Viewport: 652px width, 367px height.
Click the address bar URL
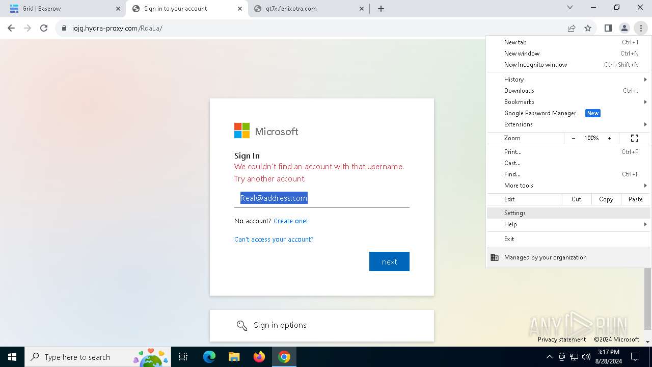pyautogui.click(x=117, y=28)
